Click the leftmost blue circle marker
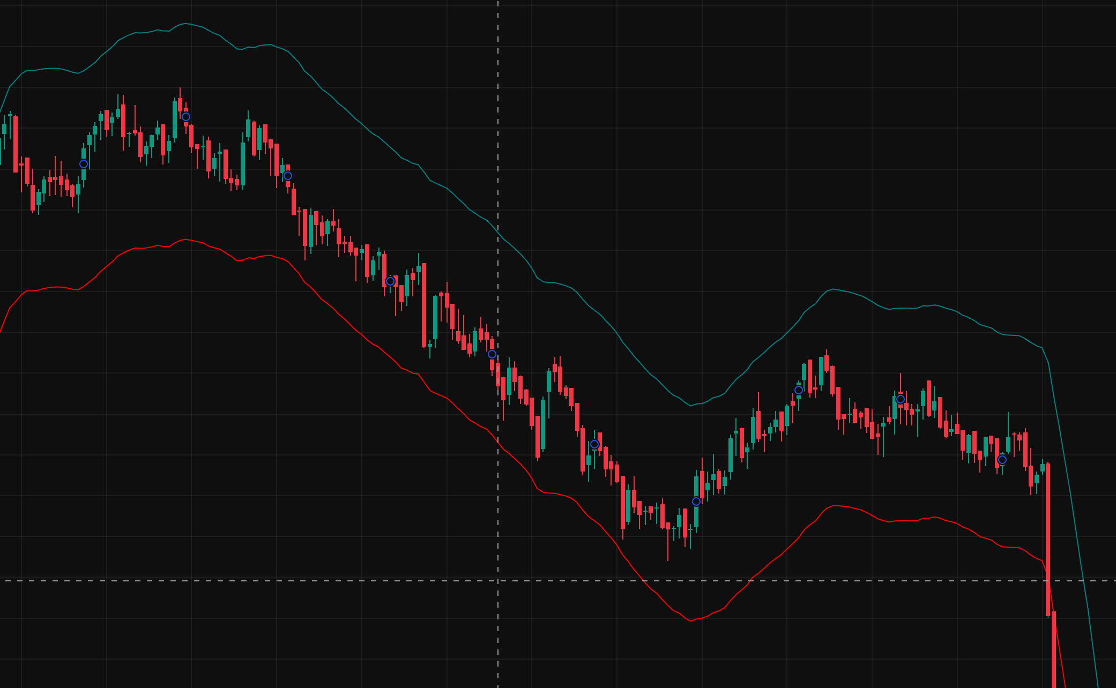The width and height of the screenshot is (1116, 688). [84, 164]
